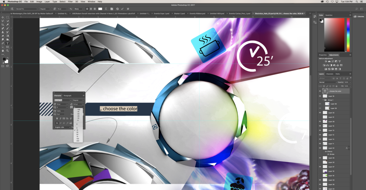Select the Zoom tool
366x190 pixels.
pyautogui.click(x=8, y=51)
